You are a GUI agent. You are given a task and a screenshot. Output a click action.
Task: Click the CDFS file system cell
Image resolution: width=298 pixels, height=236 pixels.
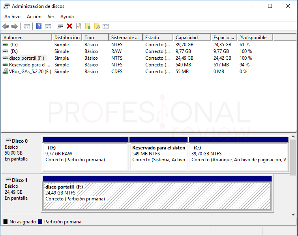117,72
